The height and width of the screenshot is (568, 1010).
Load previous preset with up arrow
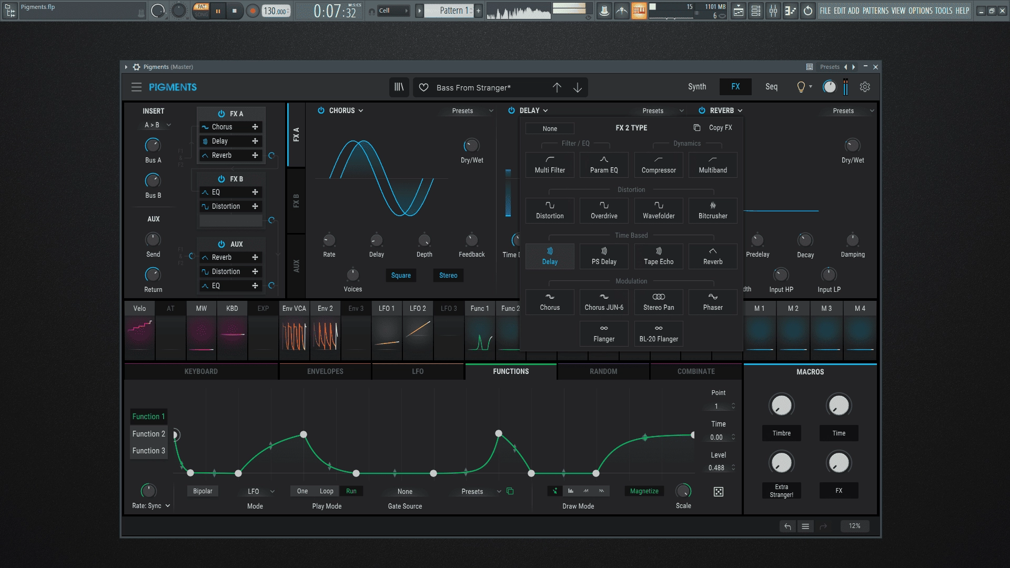[557, 88]
